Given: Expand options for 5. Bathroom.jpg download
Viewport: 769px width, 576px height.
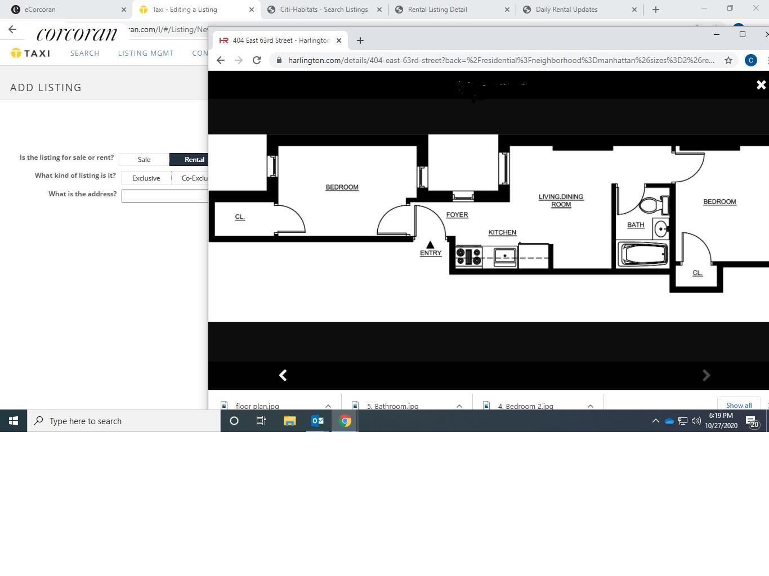Looking at the screenshot, I should (x=459, y=406).
